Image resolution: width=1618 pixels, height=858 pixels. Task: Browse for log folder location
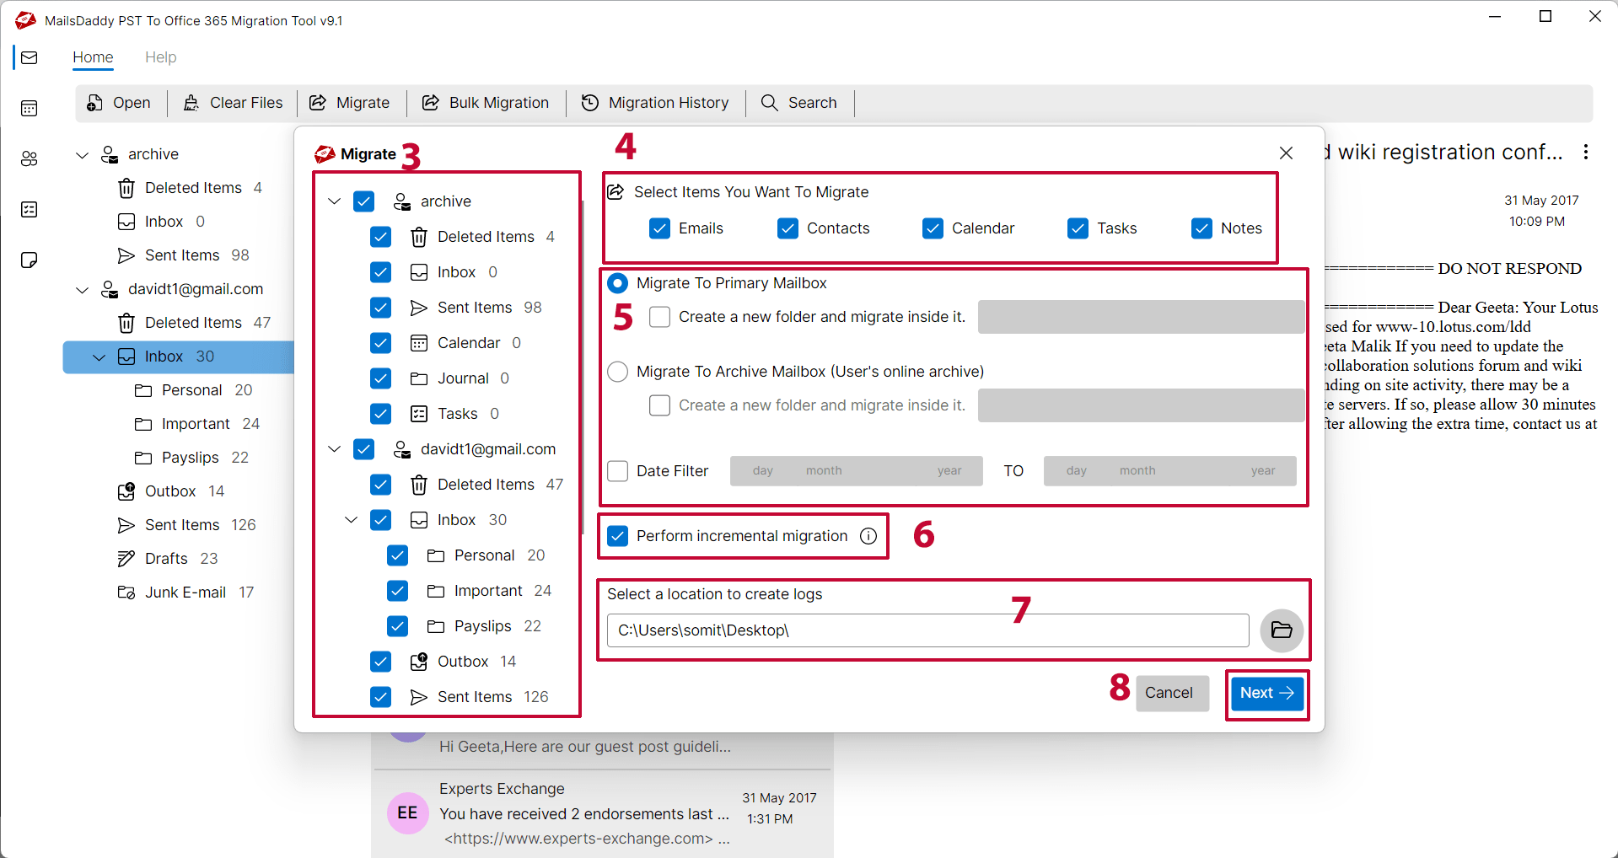coord(1281,630)
